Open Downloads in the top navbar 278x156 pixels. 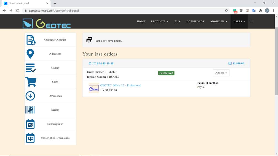(195, 21)
